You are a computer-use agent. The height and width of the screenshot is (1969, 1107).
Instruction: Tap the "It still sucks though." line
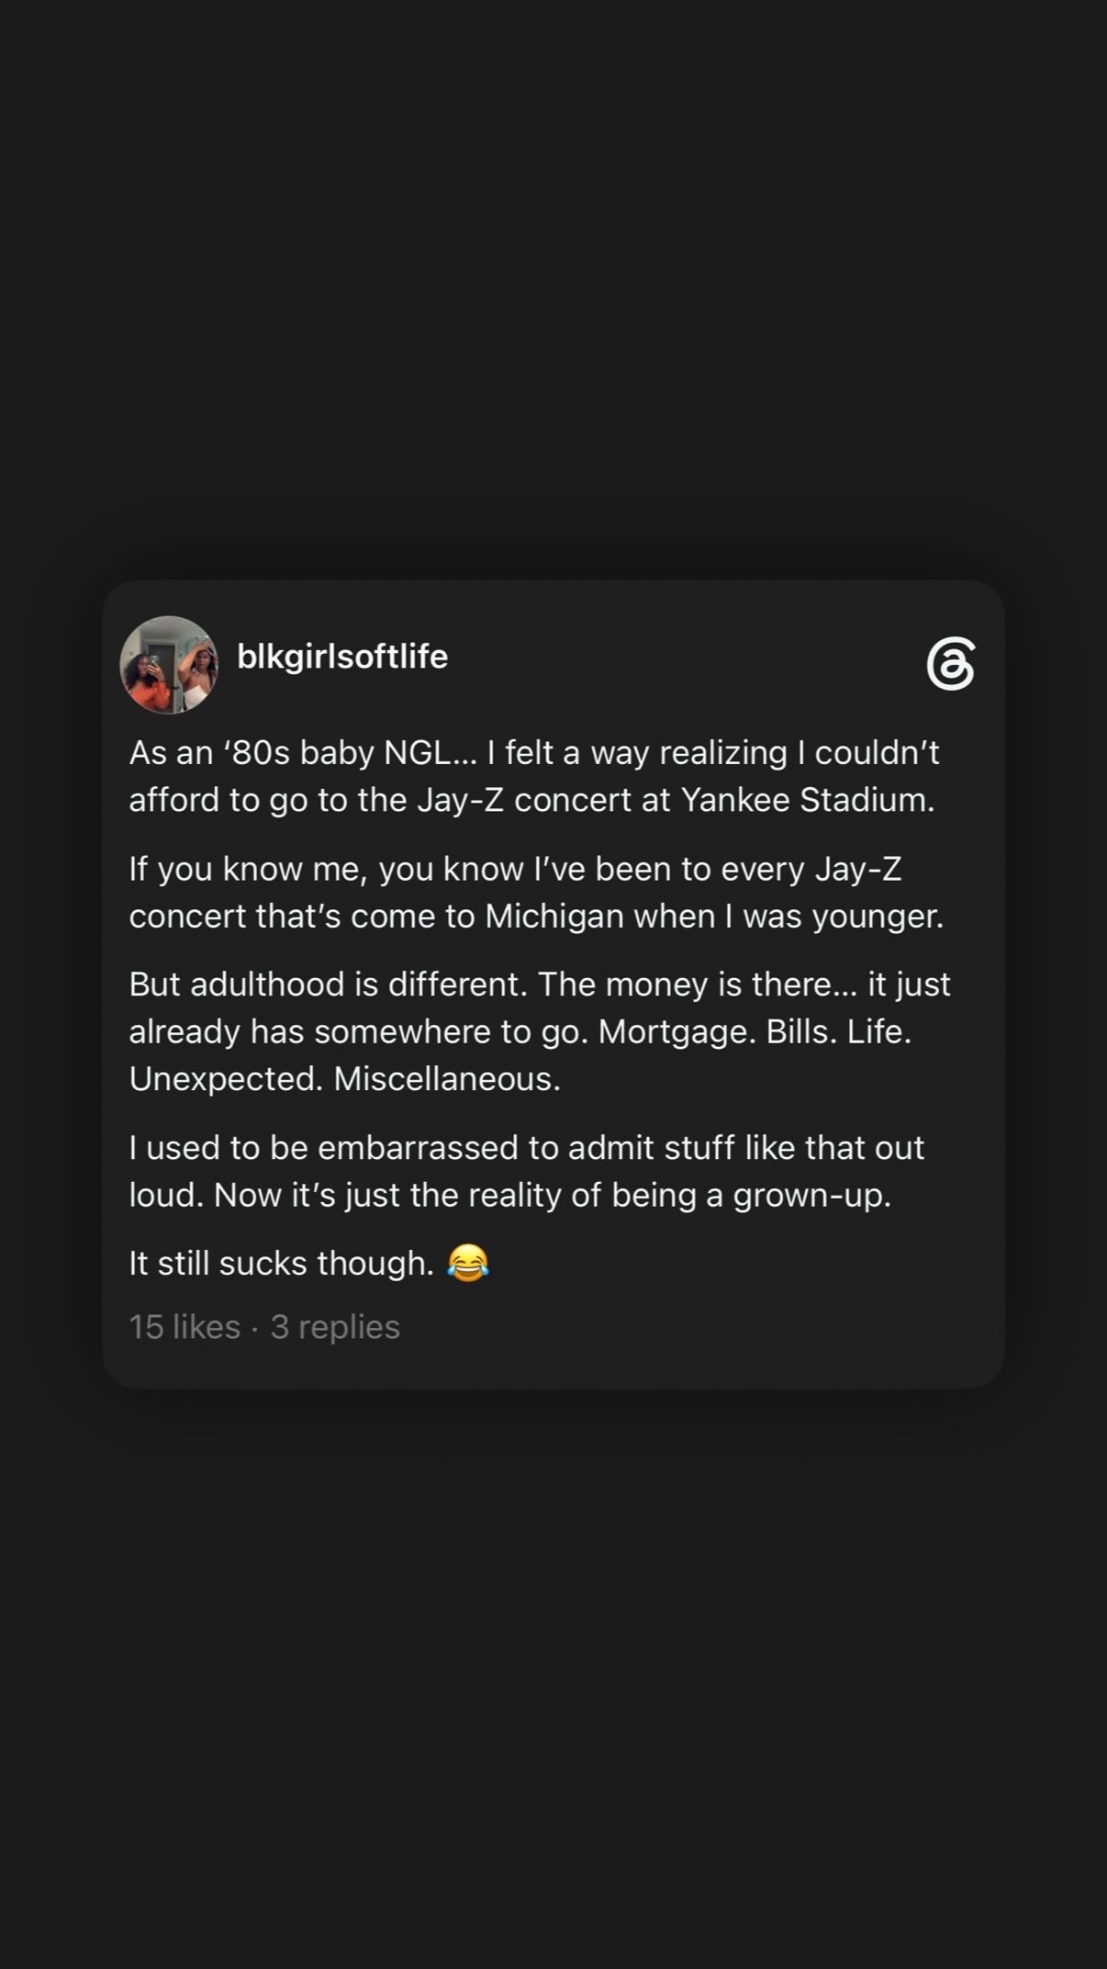[x=281, y=1263]
